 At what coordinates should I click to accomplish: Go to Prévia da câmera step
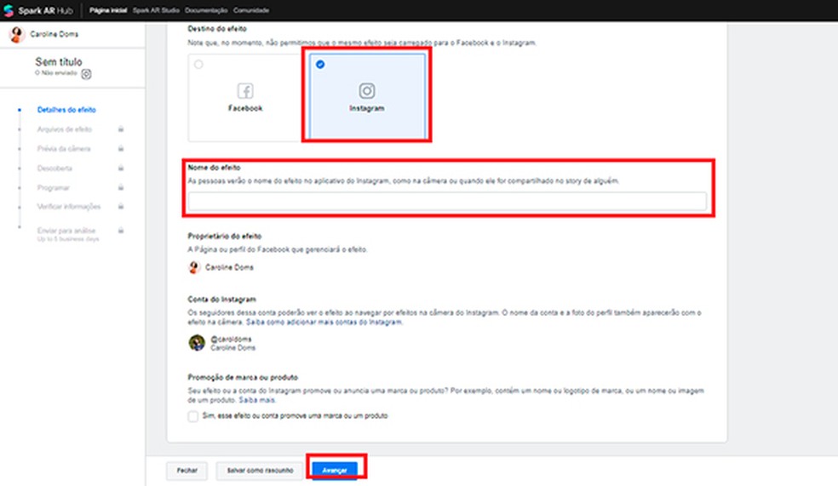(64, 148)
